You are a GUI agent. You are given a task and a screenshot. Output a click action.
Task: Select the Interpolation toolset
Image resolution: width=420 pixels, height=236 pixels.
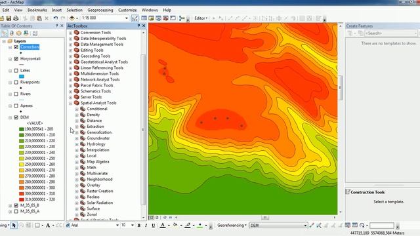[x=98, y=150]
